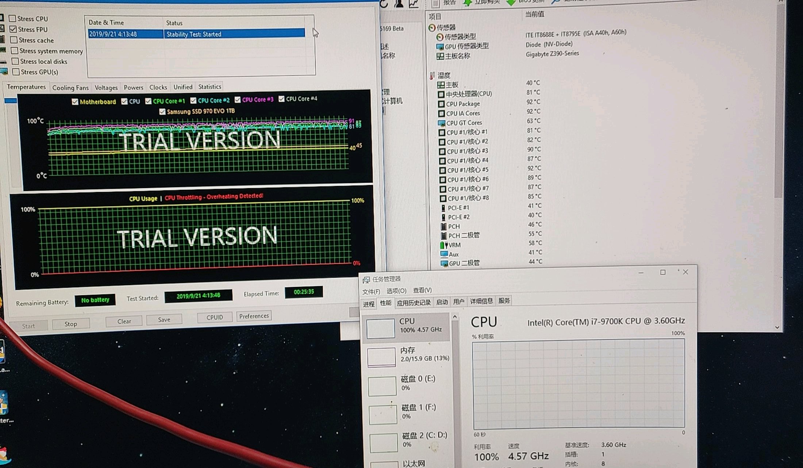Click the user icon in AIDA64 toolbar
803x468 pixels.
[399, 4]
